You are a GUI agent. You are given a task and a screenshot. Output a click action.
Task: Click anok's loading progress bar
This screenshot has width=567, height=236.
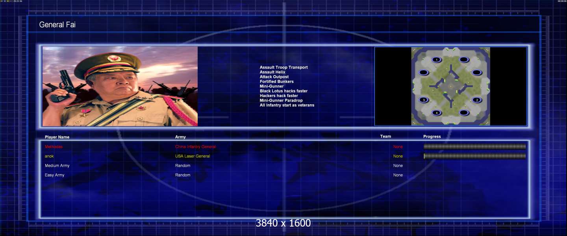click(x=474, y=156)
